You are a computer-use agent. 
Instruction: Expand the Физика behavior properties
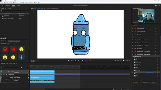pyautogui.click(x=136, y=37)
